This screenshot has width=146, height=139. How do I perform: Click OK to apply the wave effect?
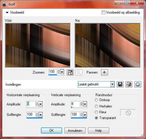pyautogui.click(x=51, y=131)
